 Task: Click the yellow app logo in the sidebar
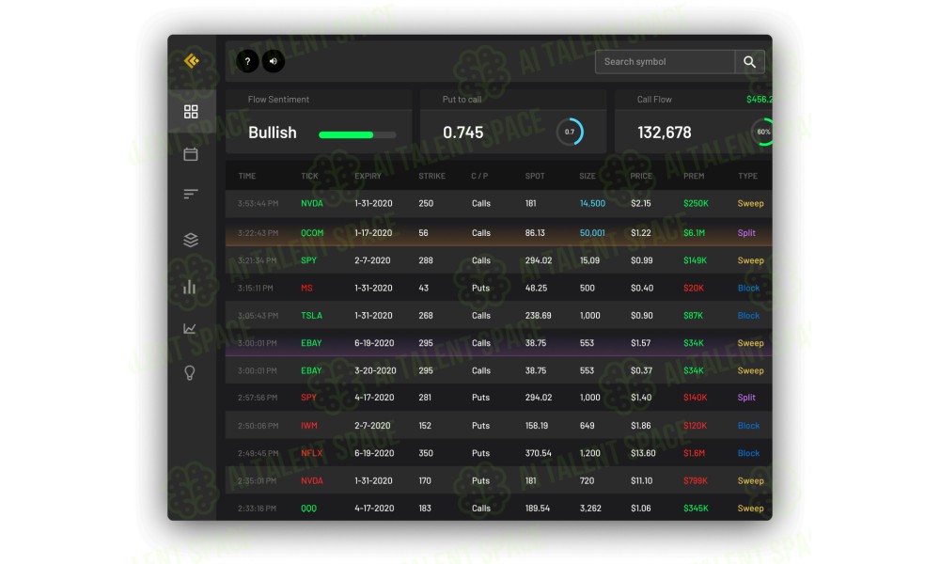coord(191,60)
